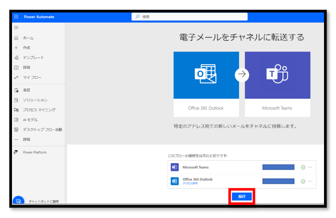Image resolution: width=336 pixels, height=218 pixels.
Task: Open the app launcher waffle icon
Action: (16, 17)
